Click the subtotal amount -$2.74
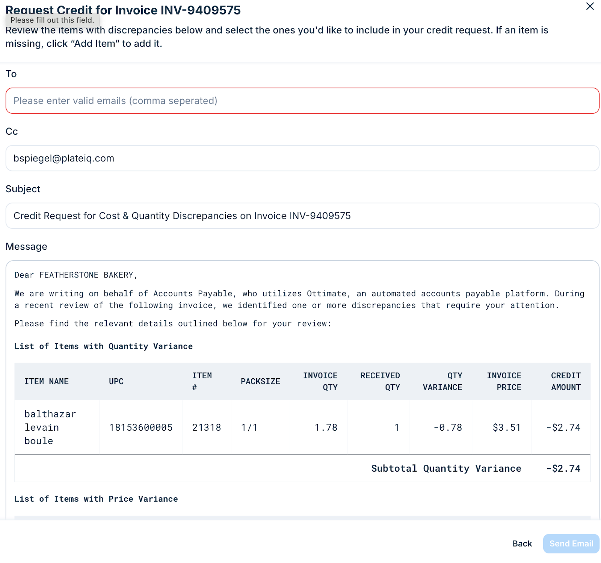Screen dimensions: 601x563 click(x=563, y=469)
